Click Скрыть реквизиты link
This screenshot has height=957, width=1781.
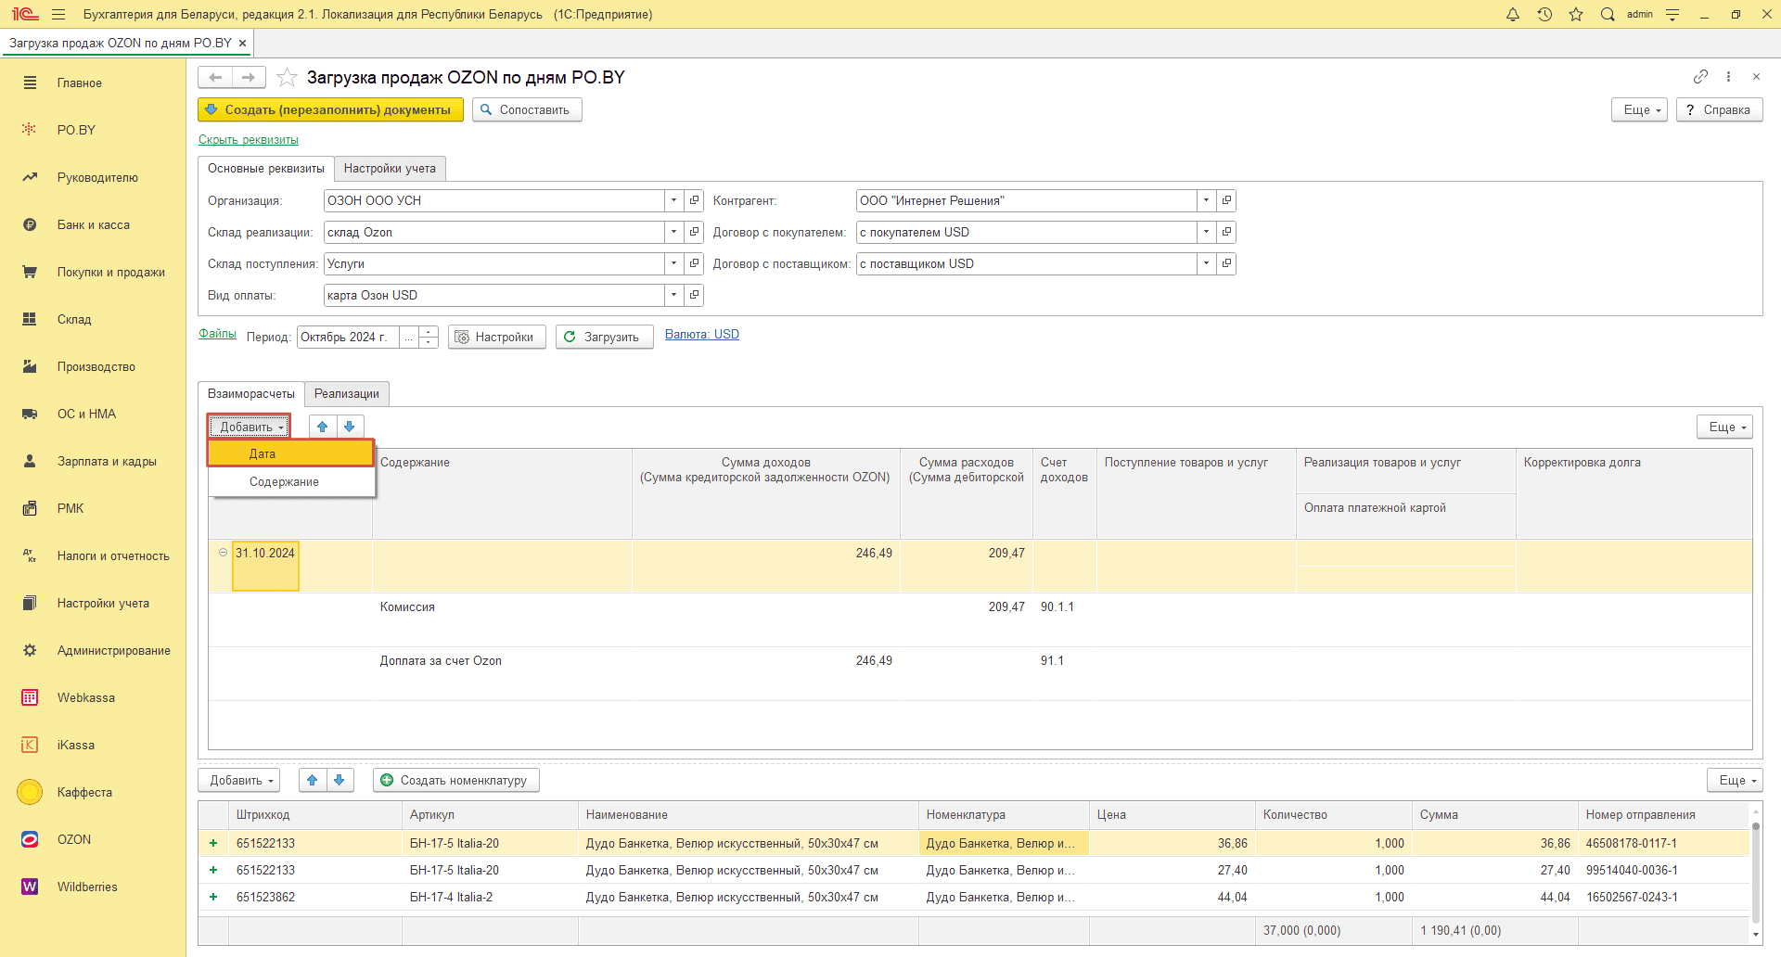pos(249,140)
